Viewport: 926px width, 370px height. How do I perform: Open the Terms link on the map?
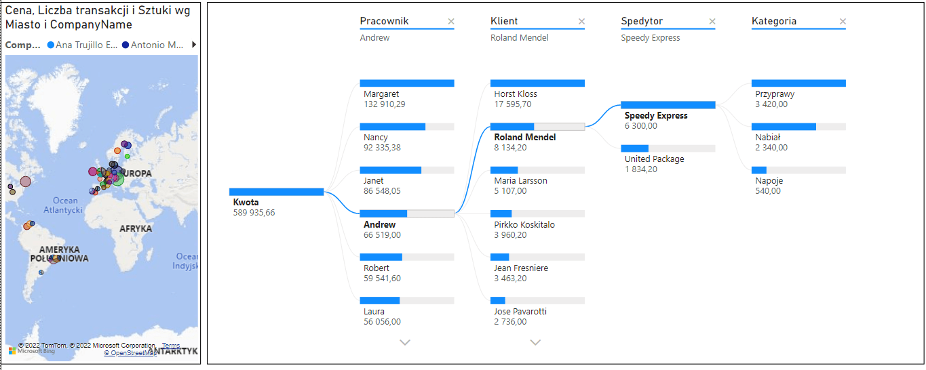[171, 346]
